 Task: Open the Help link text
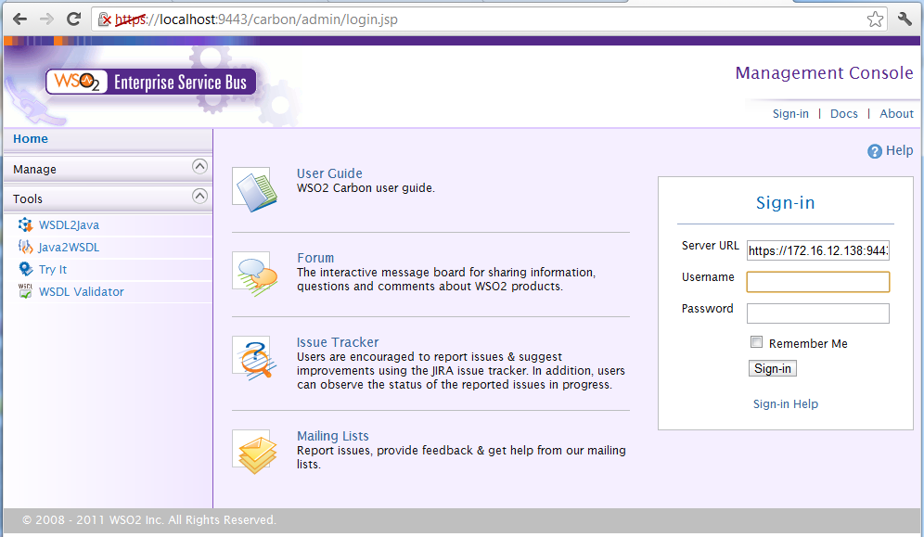click(x=899, y=151)
